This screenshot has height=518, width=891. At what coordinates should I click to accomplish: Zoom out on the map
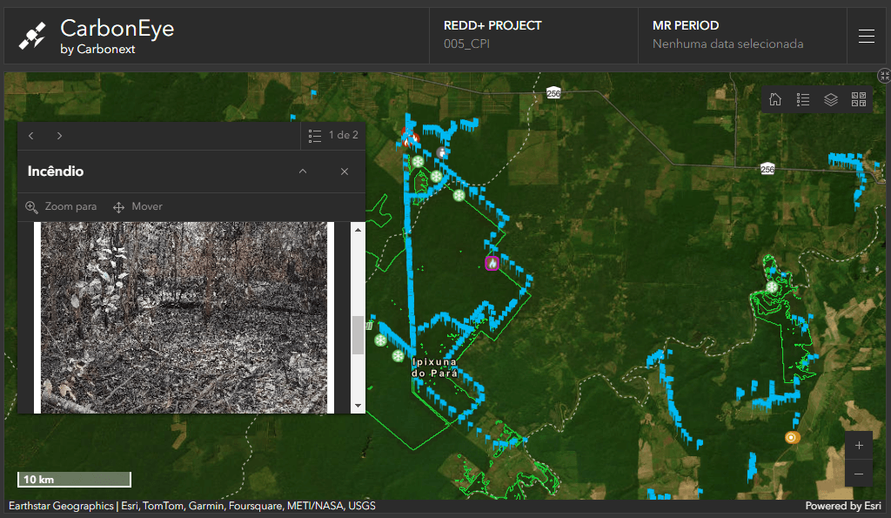tap(859, 473)
